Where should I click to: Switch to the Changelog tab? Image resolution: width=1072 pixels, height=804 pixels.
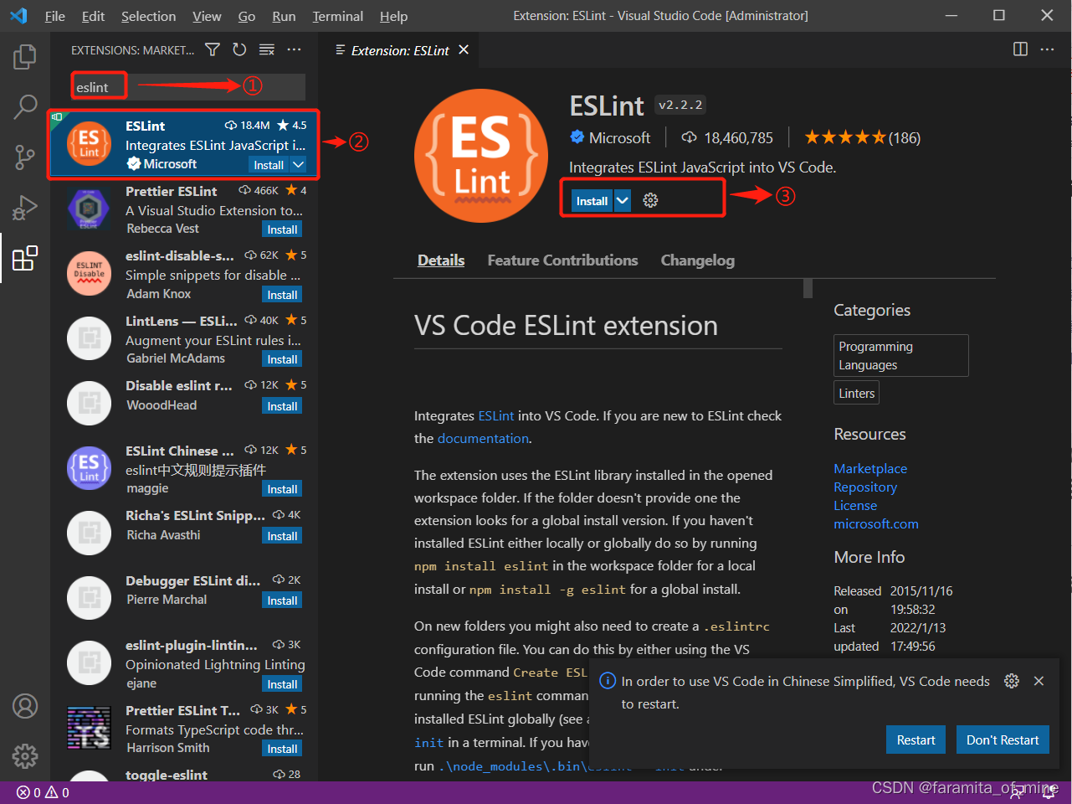coord(698,260)
